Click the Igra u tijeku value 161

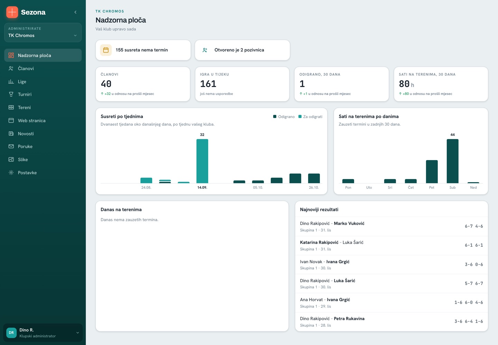pyautogui.click(x=208, y=84)
